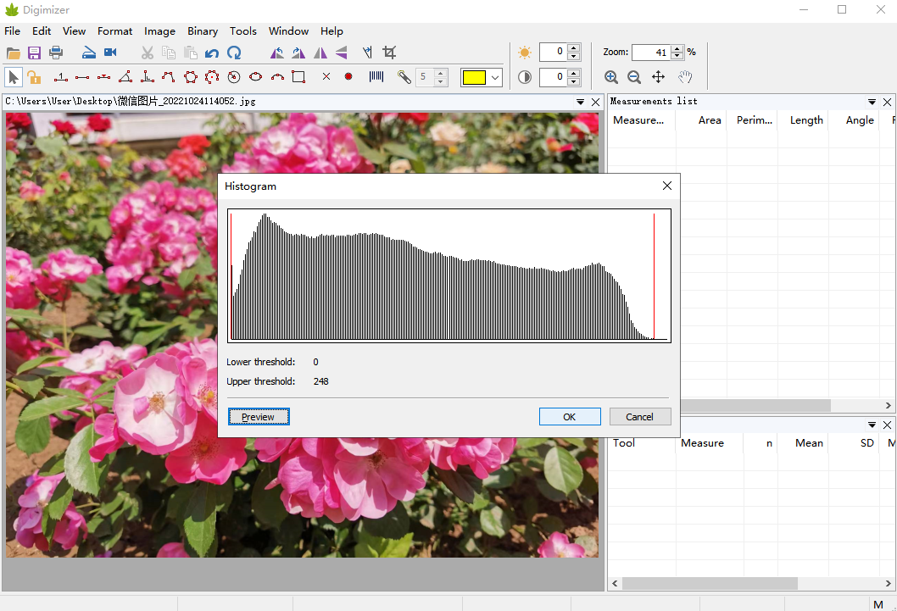Click Cancel in the Histogram dialog
Screen dimensions: 897x611
coord(640,417)
